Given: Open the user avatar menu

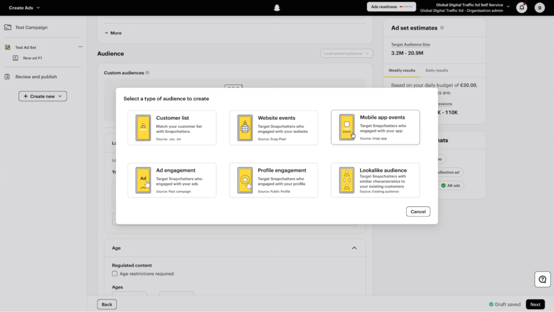Looking at the screenshot, I should [x=539, y=8].
